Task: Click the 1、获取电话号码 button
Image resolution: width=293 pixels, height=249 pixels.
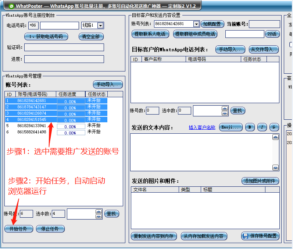Action: 46,36
